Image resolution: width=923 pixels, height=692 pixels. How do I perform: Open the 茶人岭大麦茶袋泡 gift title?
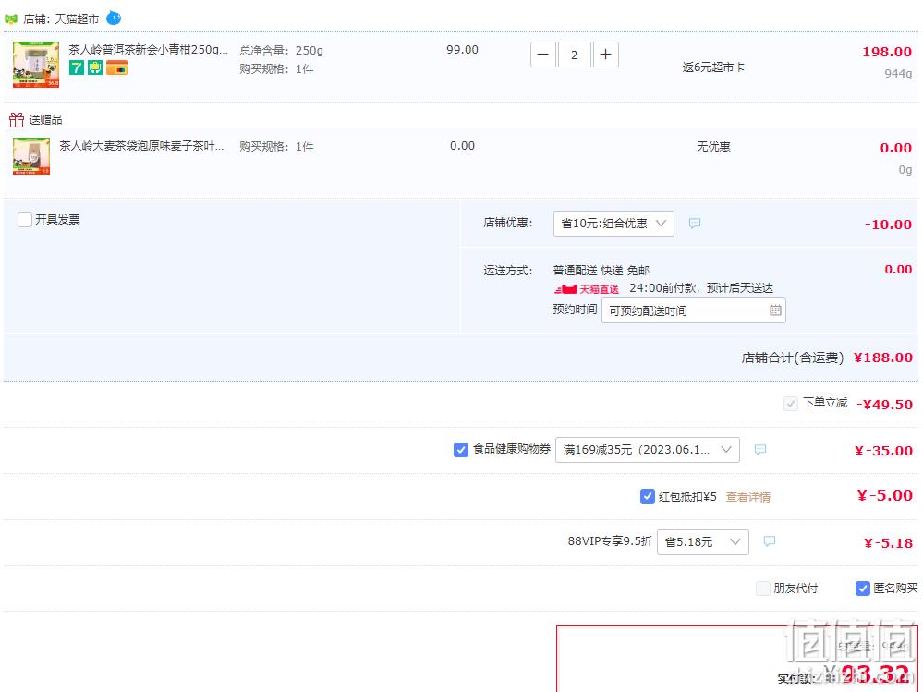141,146
